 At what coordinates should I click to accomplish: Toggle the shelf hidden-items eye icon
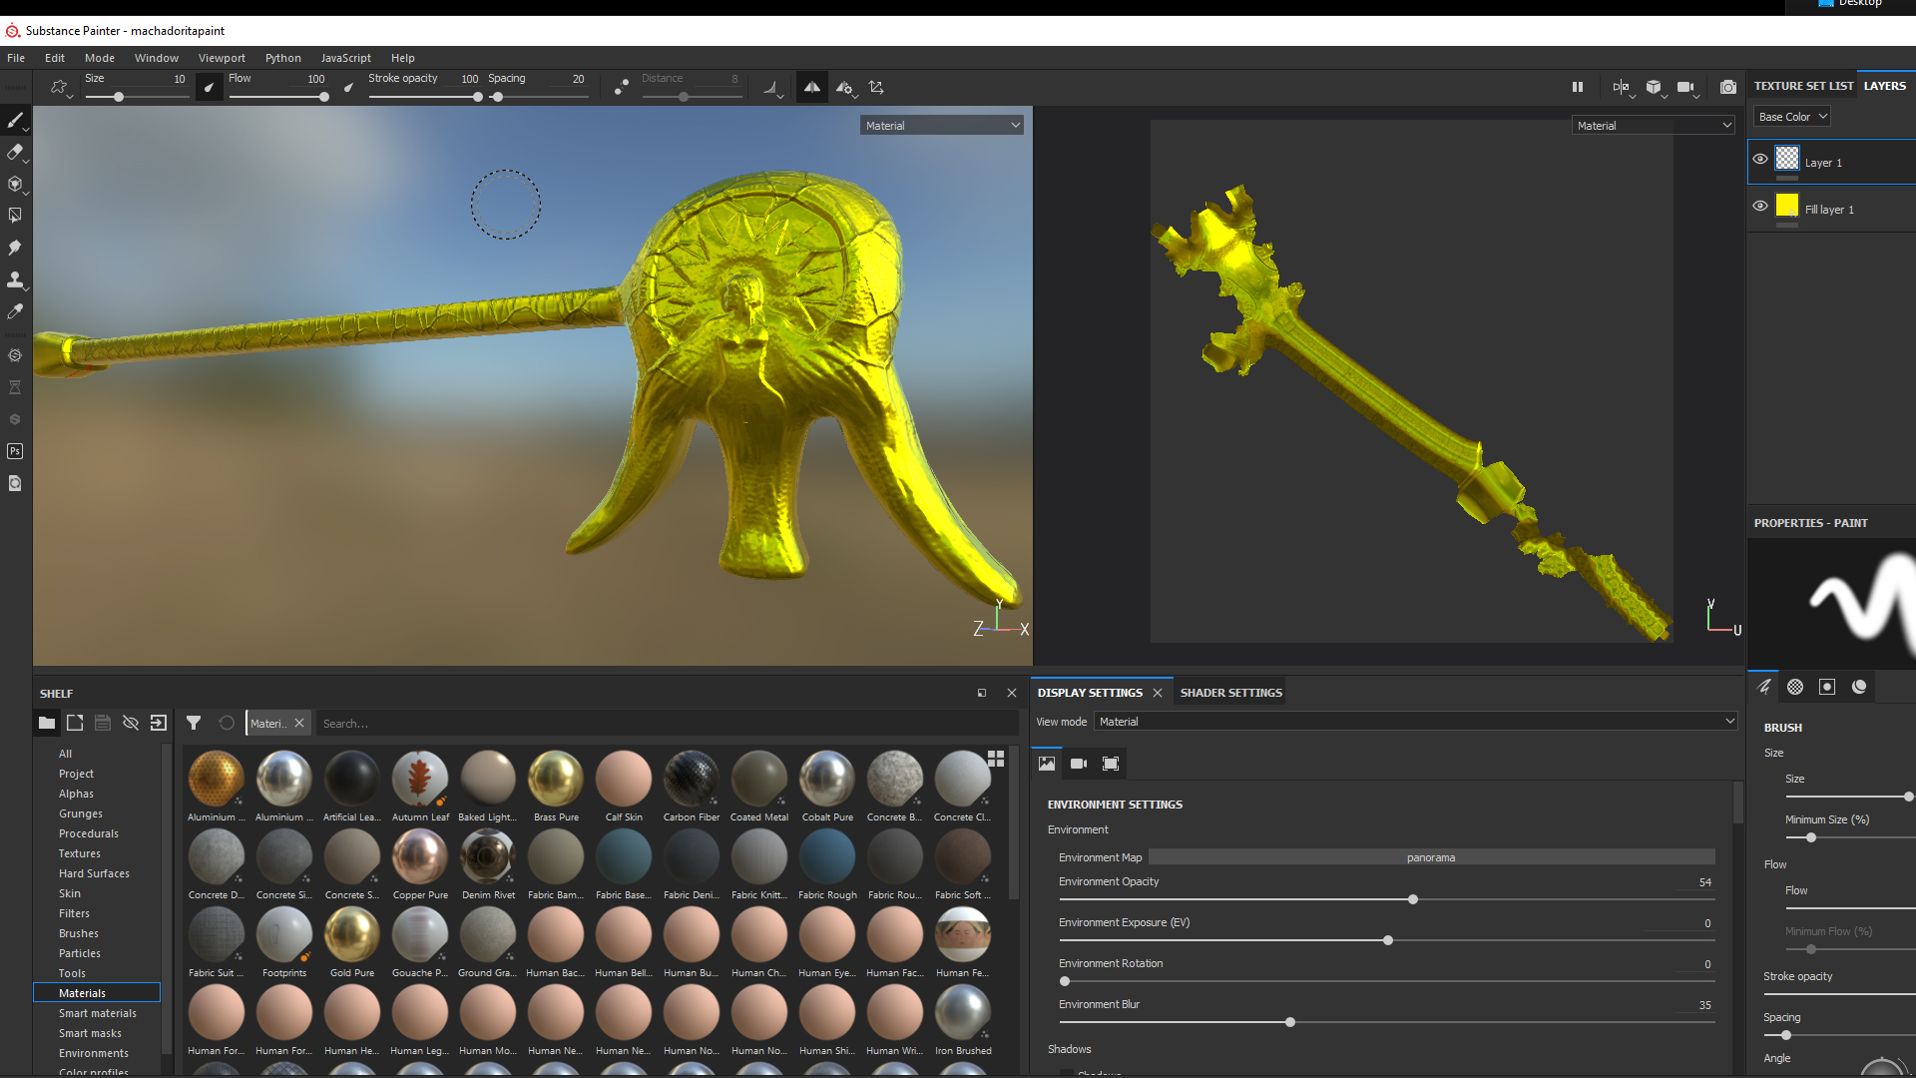pyautogui.click(x=131, y=723)
